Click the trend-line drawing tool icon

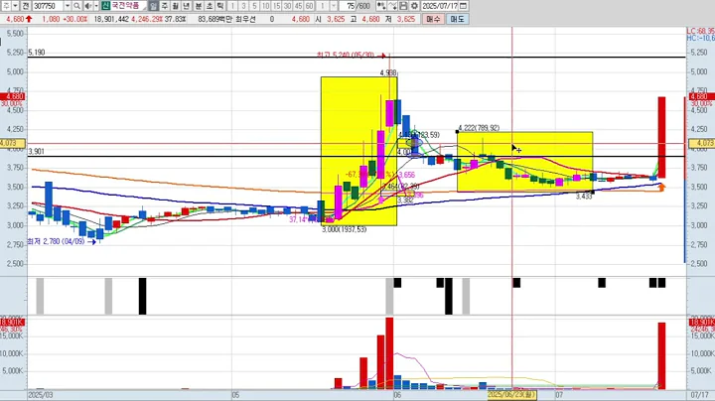[392, 6]
